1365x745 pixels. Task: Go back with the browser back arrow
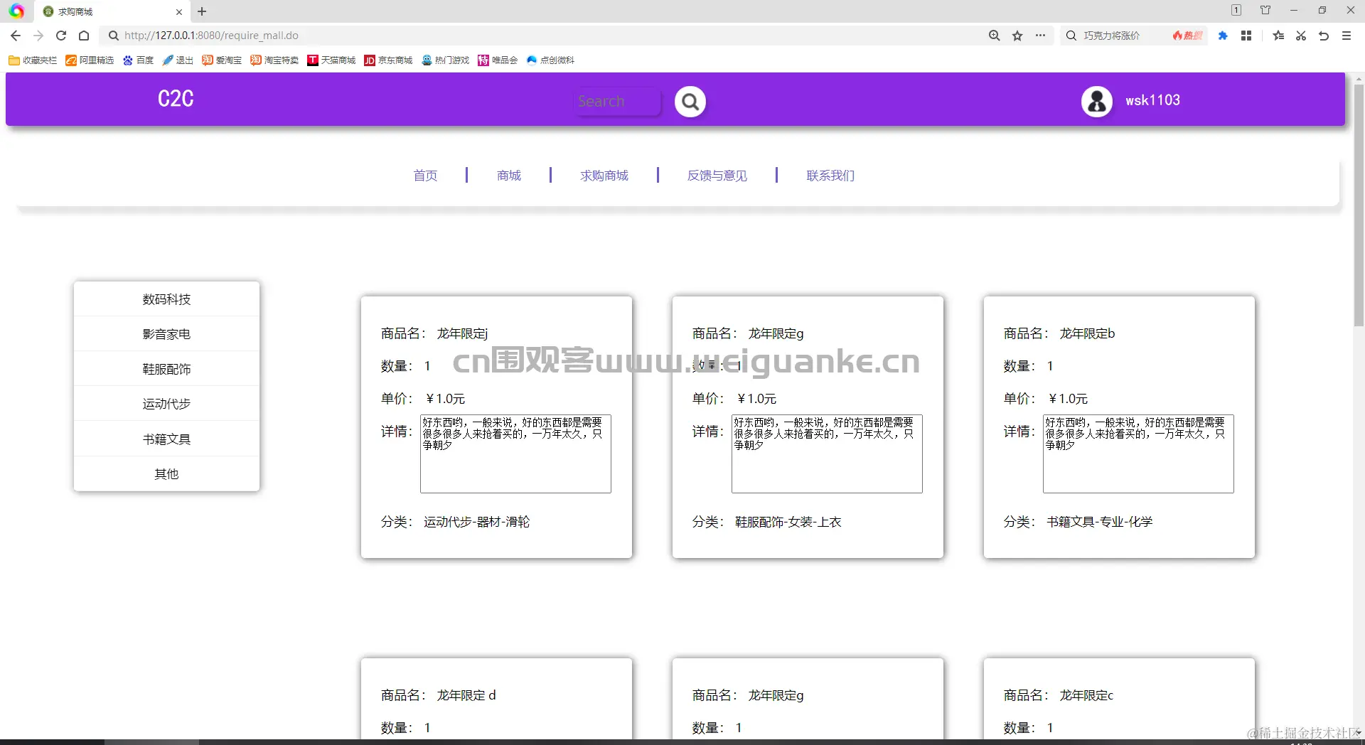pyautogui.click(x=16, y=36)
